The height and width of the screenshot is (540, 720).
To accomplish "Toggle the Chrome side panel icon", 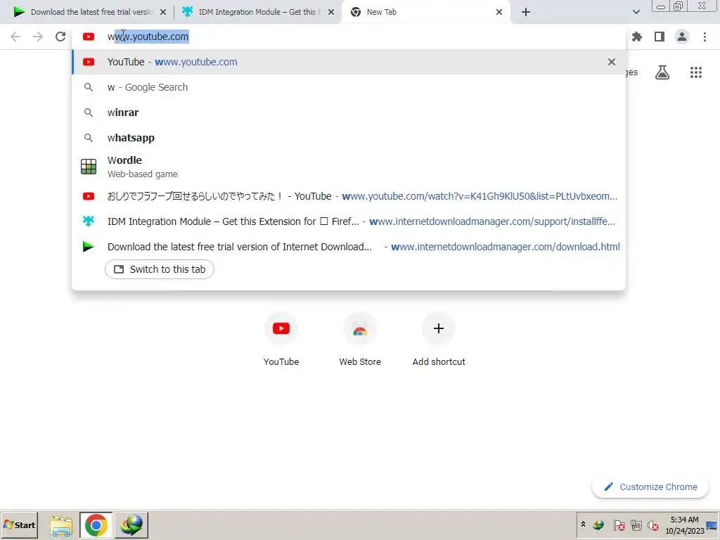I will click(x=660, y=37).
